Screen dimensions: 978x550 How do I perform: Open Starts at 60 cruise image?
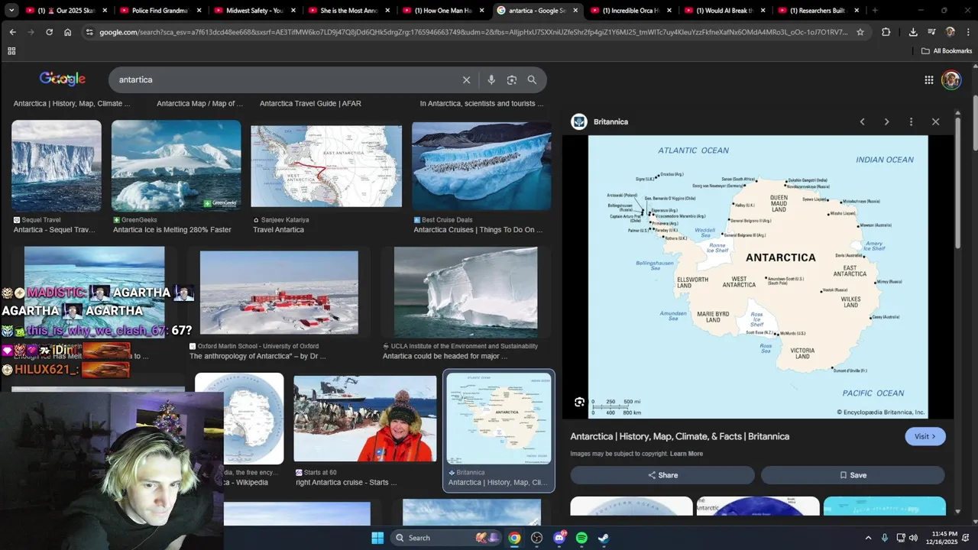[x=365, y=418]
